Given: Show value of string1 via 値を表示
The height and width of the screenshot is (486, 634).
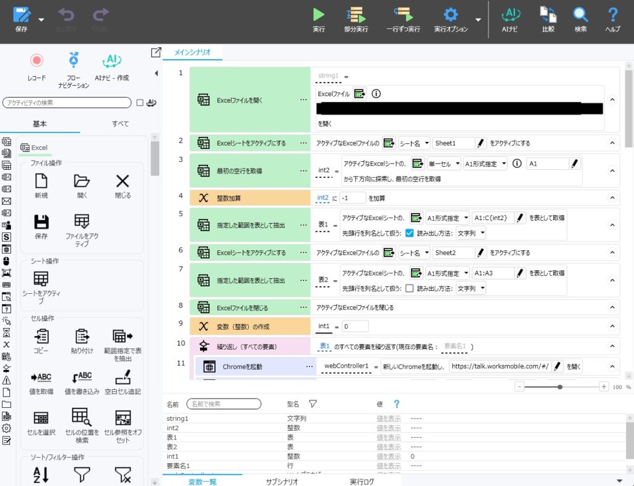Looking at the screenshot, I should point(389,418).
